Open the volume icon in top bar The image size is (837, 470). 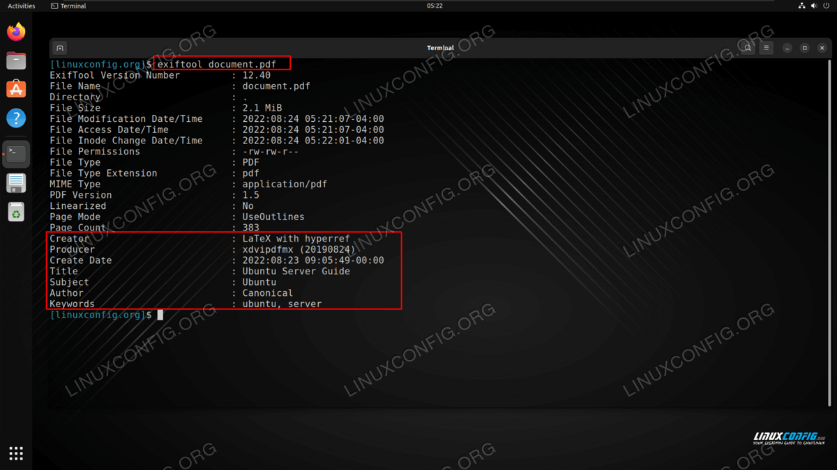(815, 6)
